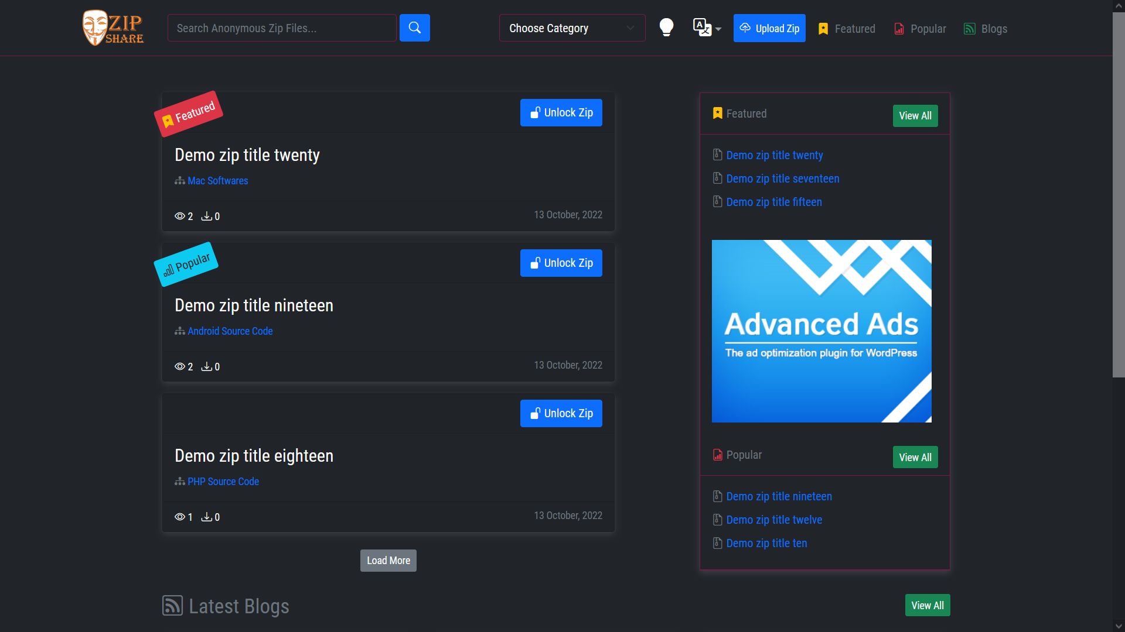Screen dimensions: 1125x632
Task: Toggle the lightbulb theme switcher
Action: click(666, 27)
